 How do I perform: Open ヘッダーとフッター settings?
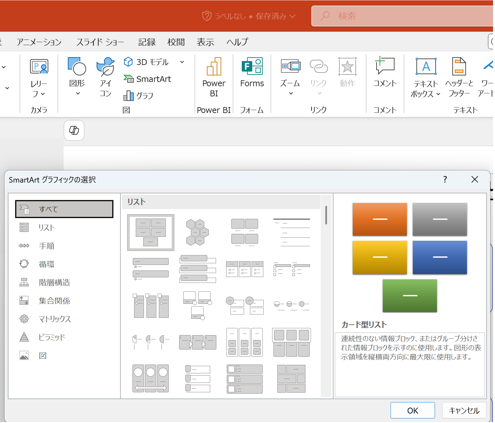tap(459, 78)
